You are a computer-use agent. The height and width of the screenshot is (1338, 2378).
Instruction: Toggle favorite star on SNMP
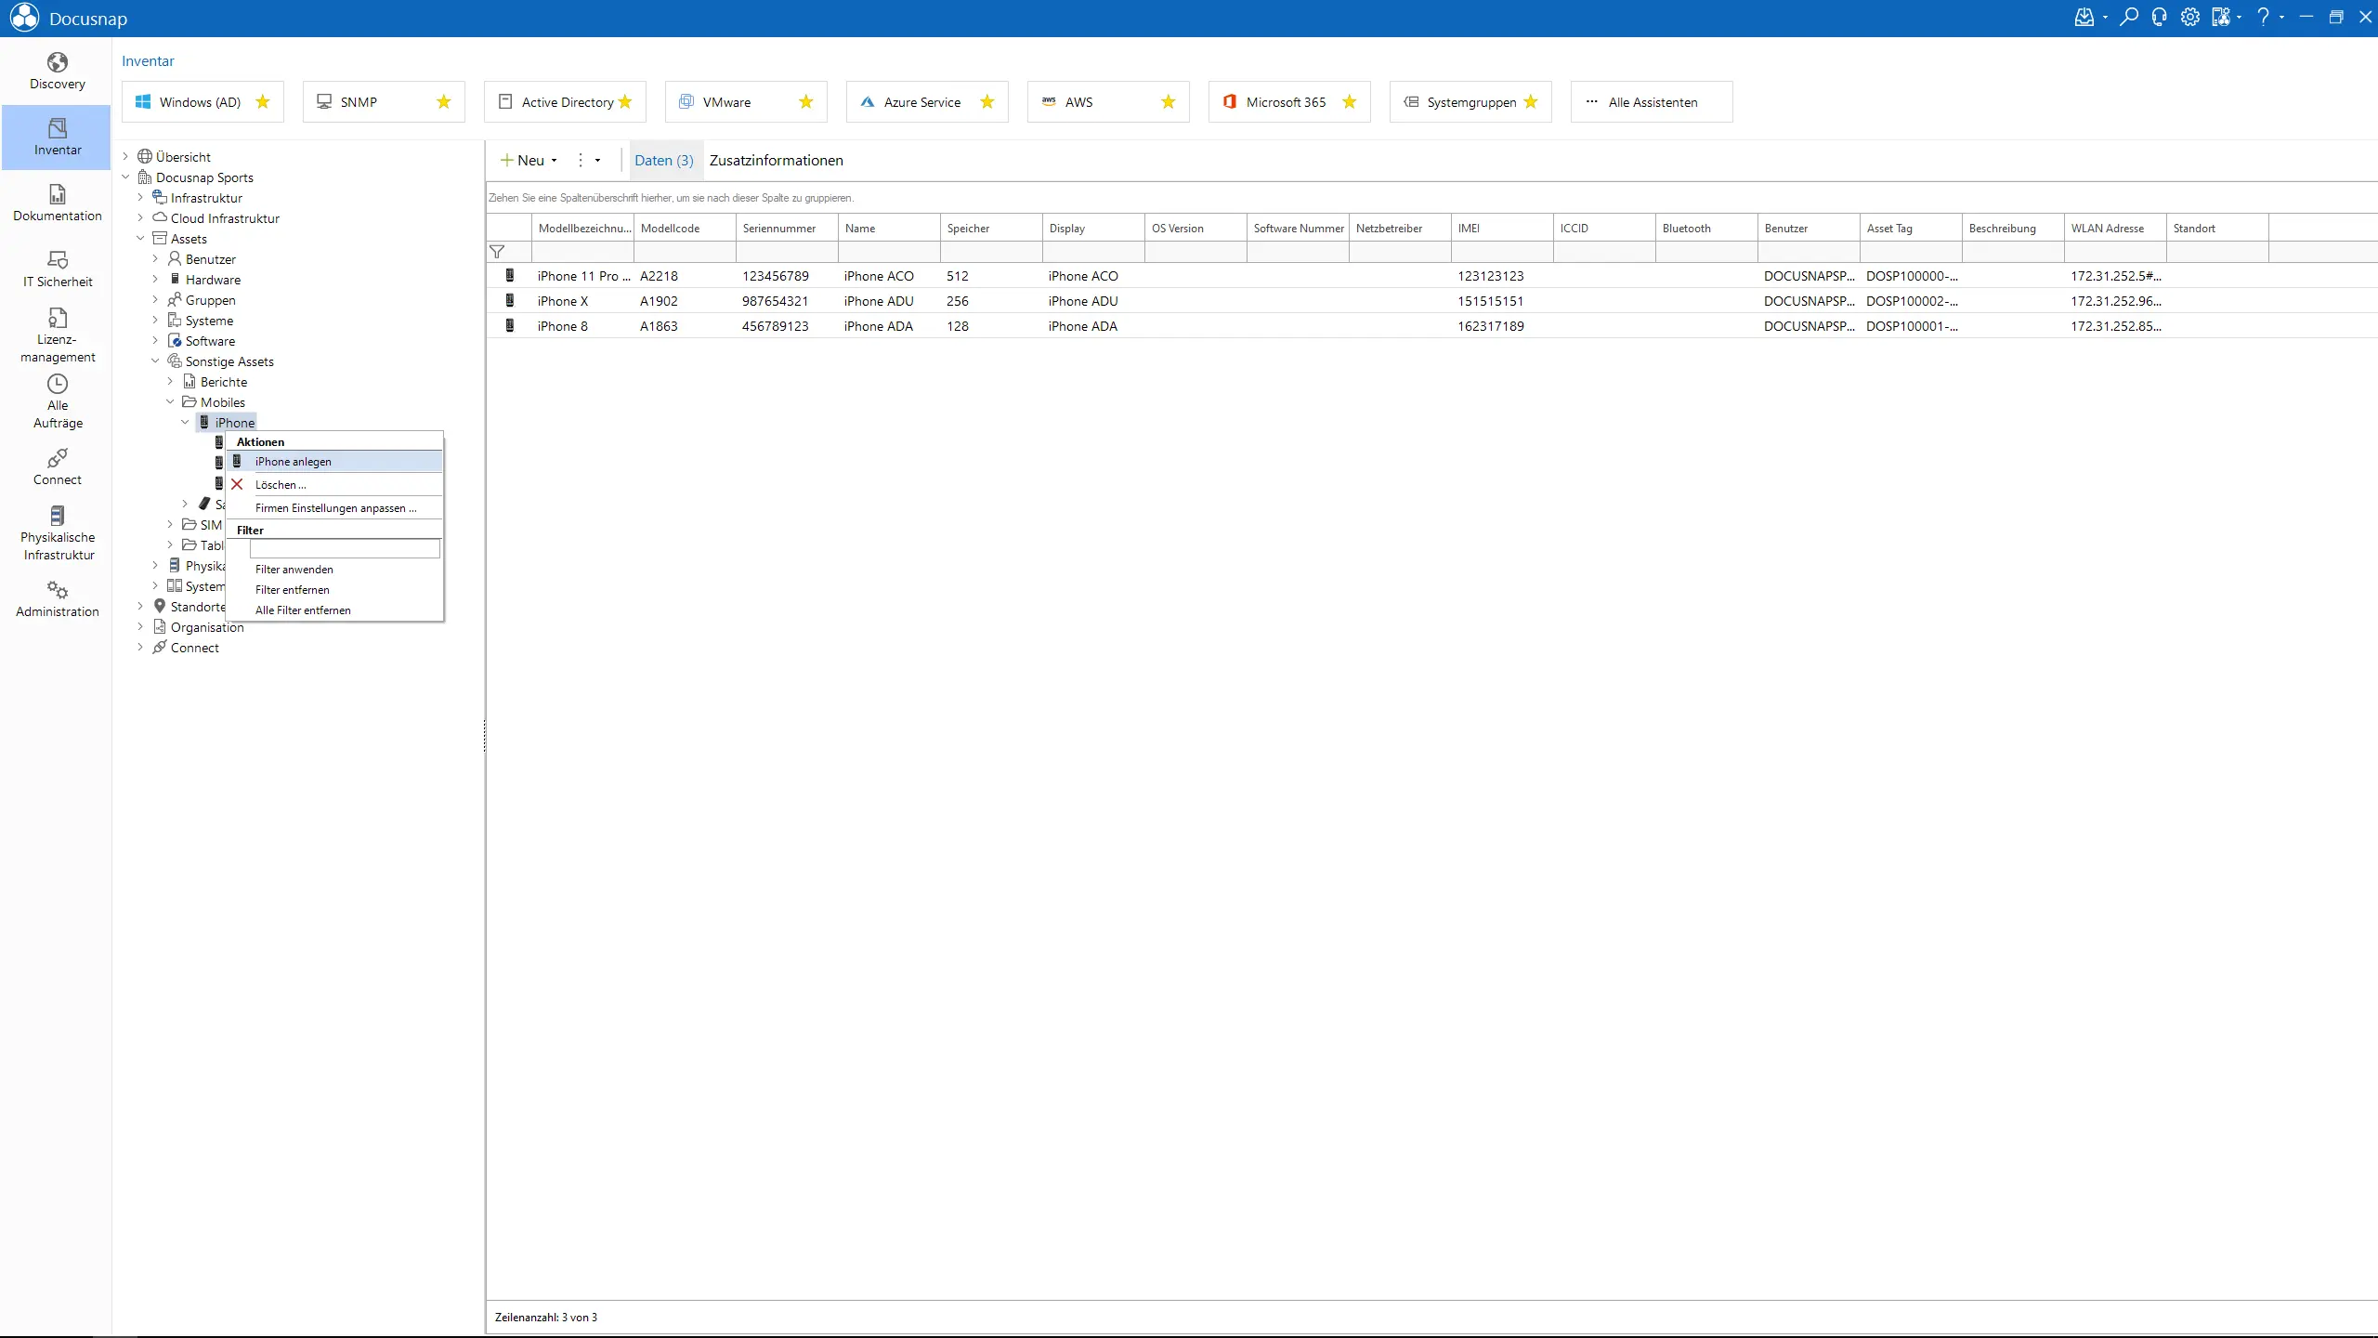[444, 102]
